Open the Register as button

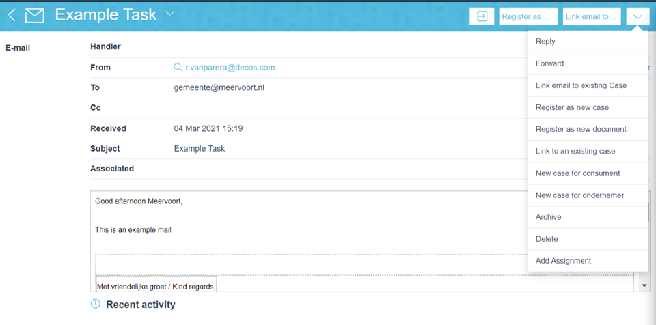click(x=528, y=16)
